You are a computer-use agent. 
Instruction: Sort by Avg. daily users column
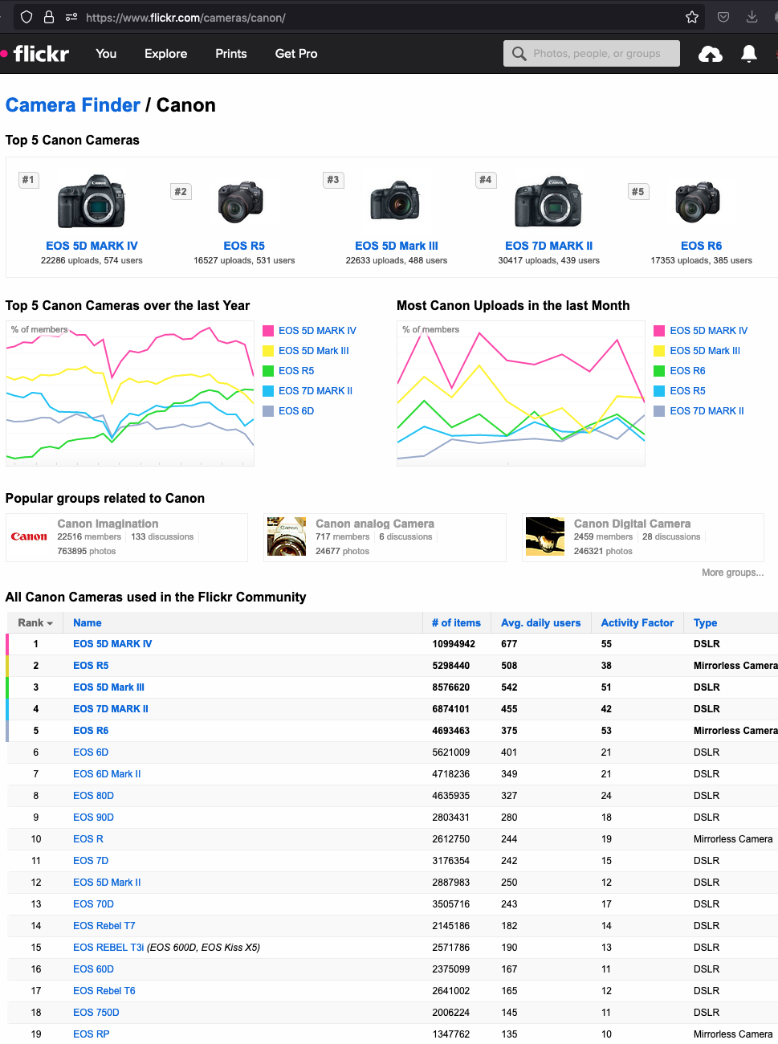(540, 623)
